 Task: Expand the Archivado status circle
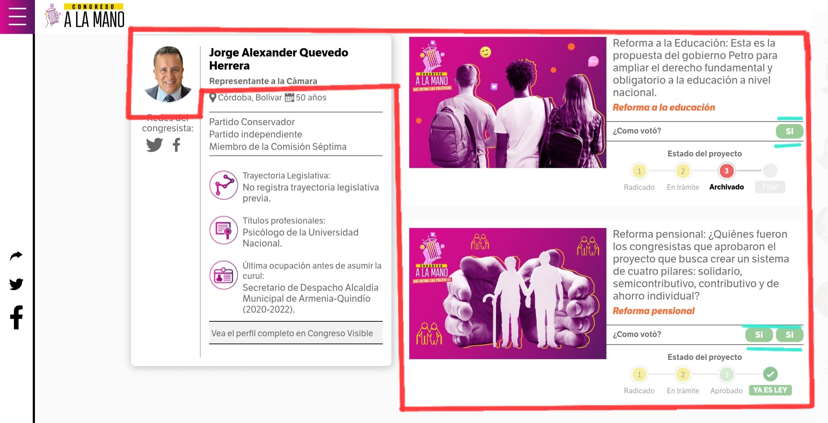726,170
